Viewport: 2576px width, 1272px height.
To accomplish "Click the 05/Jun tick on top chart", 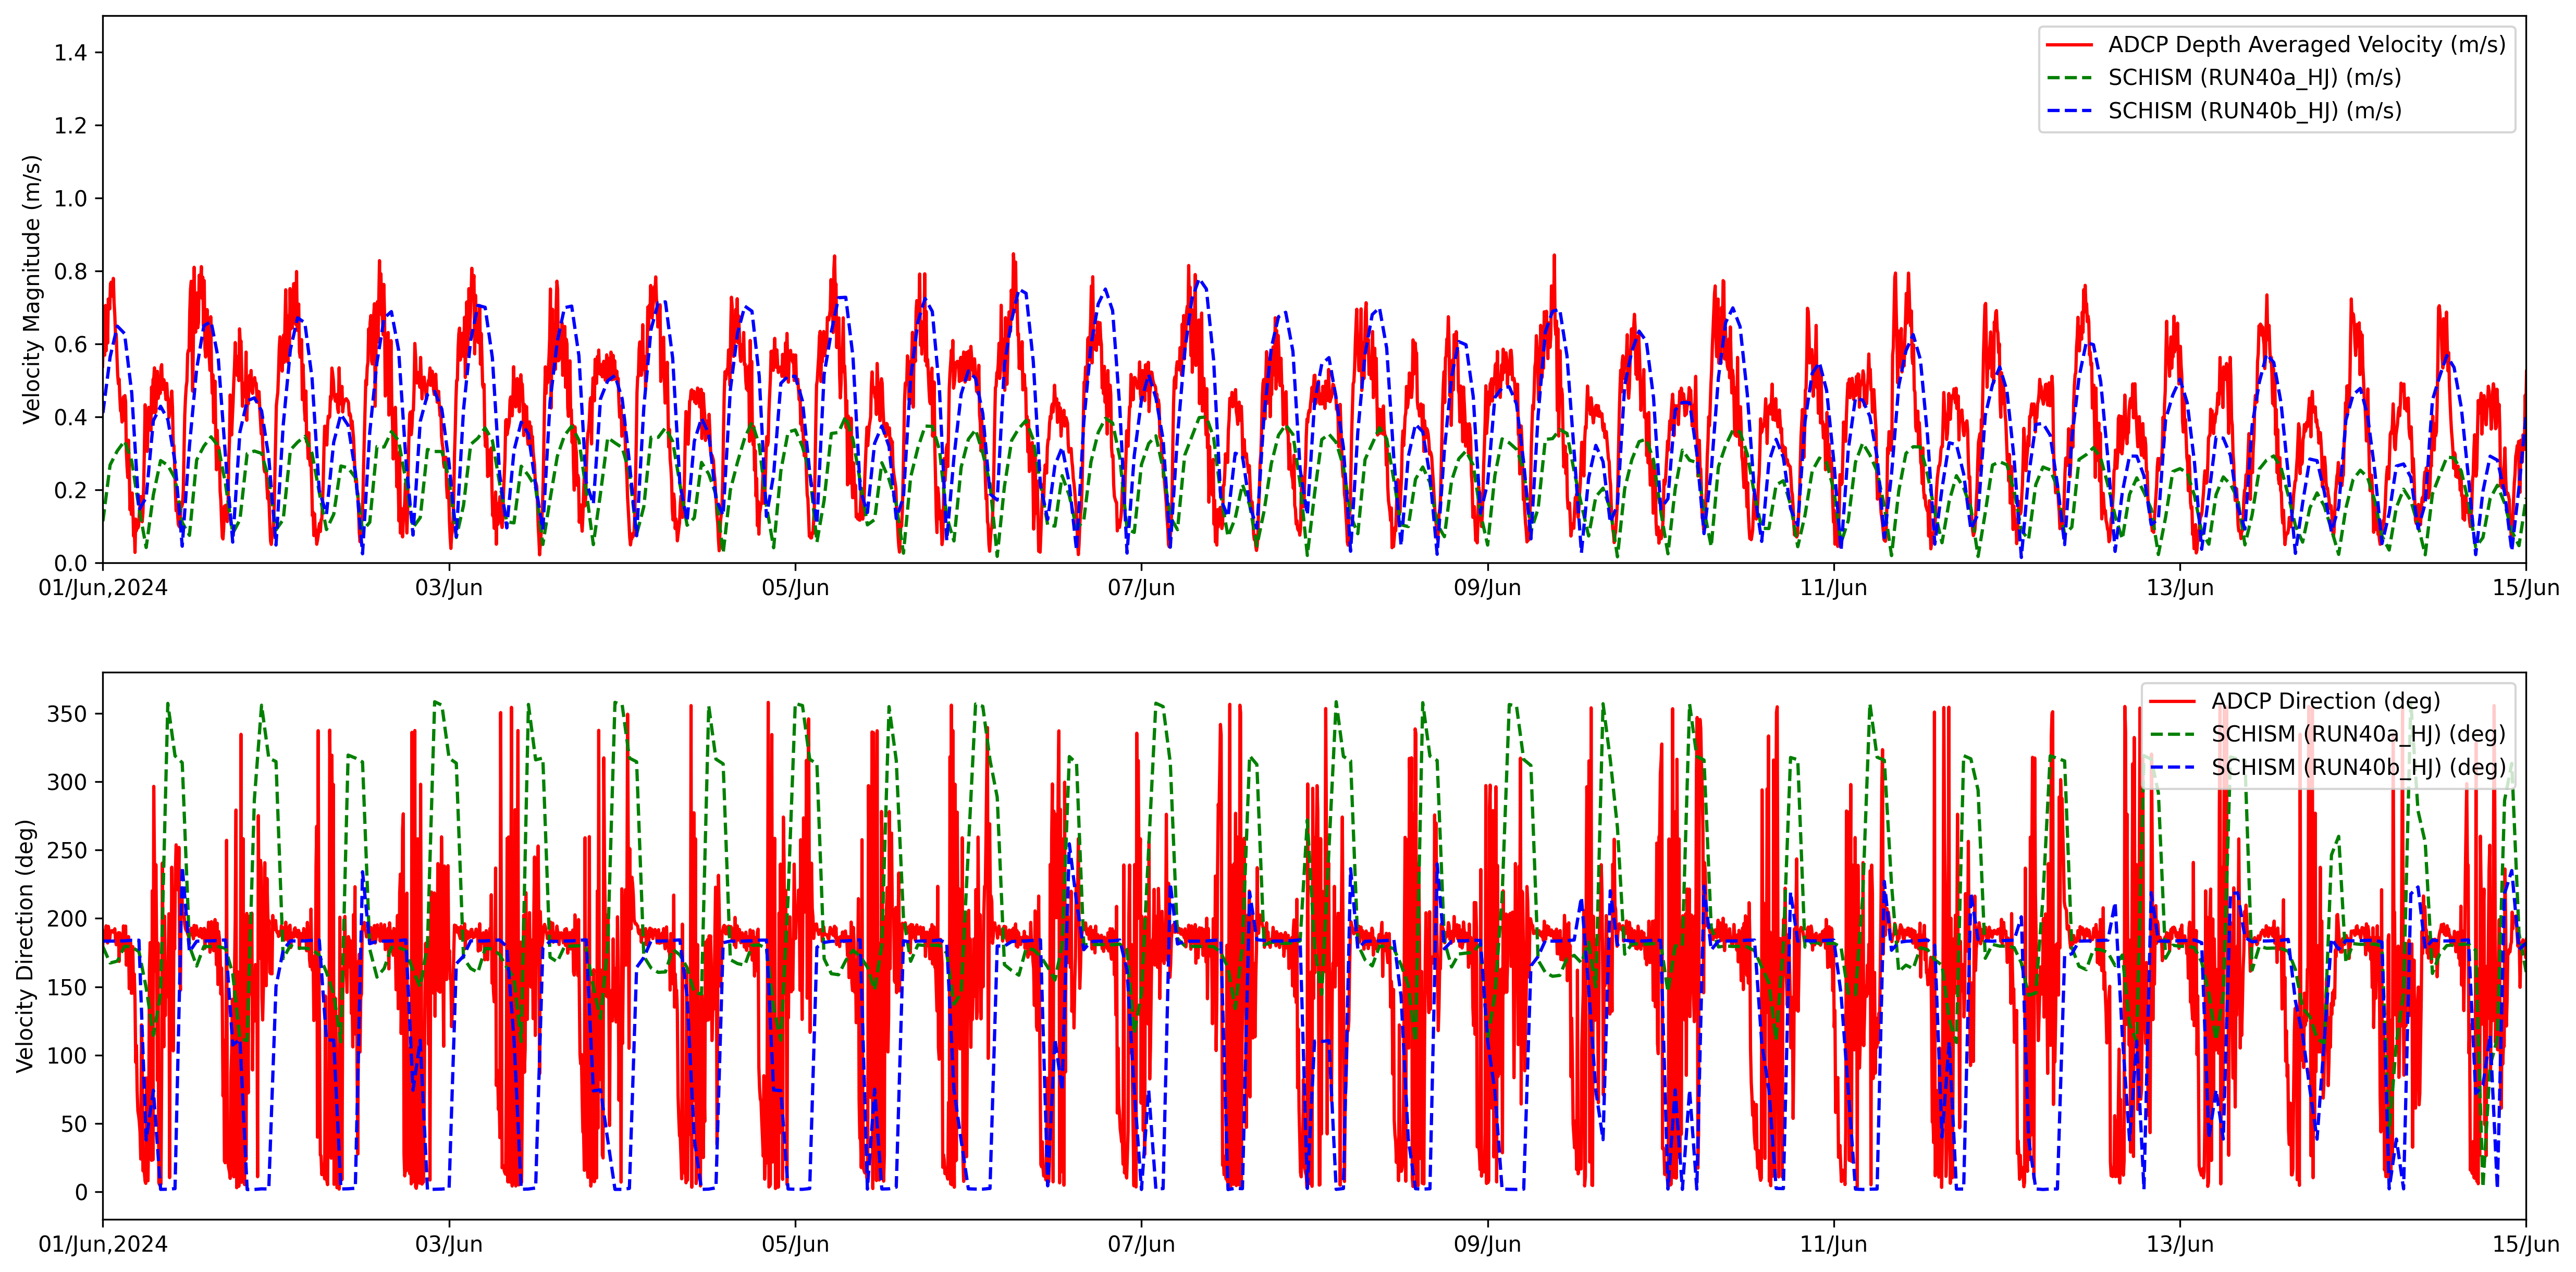I will point(795,588).
